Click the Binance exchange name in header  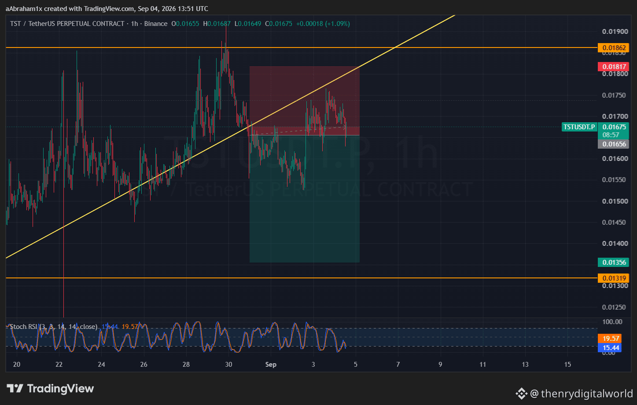point(156,24)
